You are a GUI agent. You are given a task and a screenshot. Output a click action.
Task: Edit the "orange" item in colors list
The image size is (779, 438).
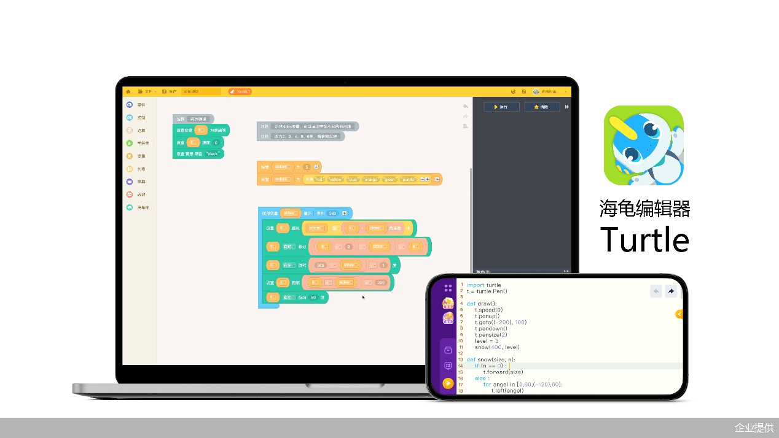(x=371, y=179)
